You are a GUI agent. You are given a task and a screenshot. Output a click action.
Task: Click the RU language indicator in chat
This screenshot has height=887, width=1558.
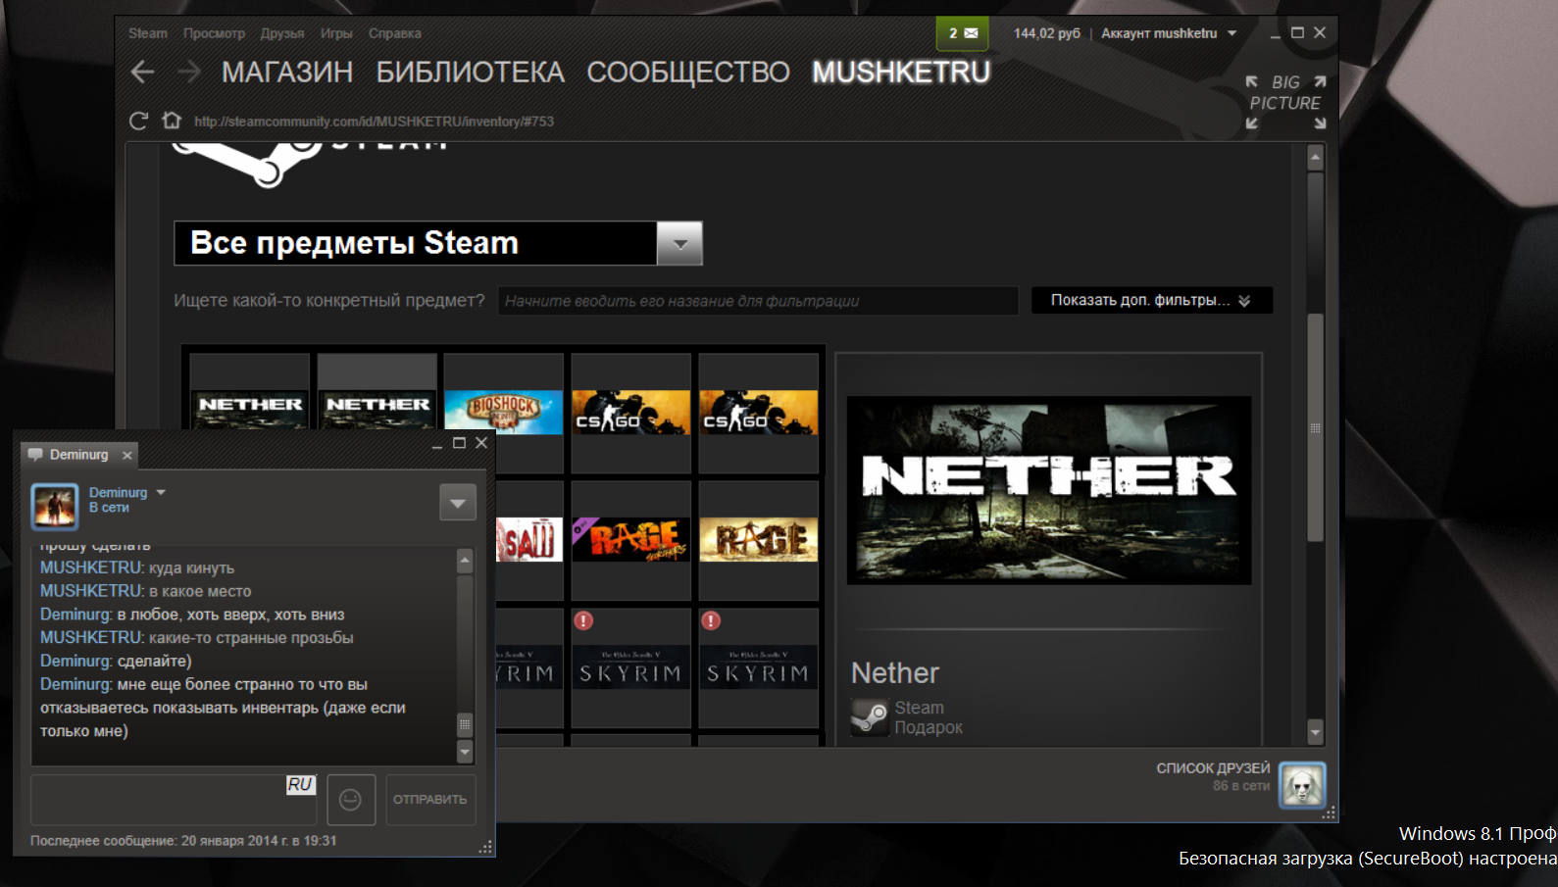[x=300, y=784]
